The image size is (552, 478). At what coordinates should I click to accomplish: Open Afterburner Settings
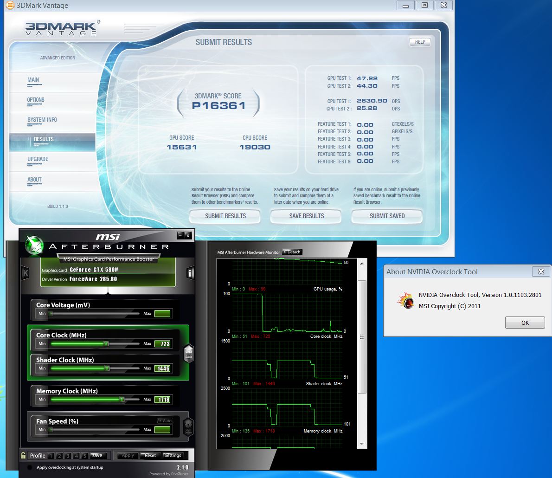[173, 455]
